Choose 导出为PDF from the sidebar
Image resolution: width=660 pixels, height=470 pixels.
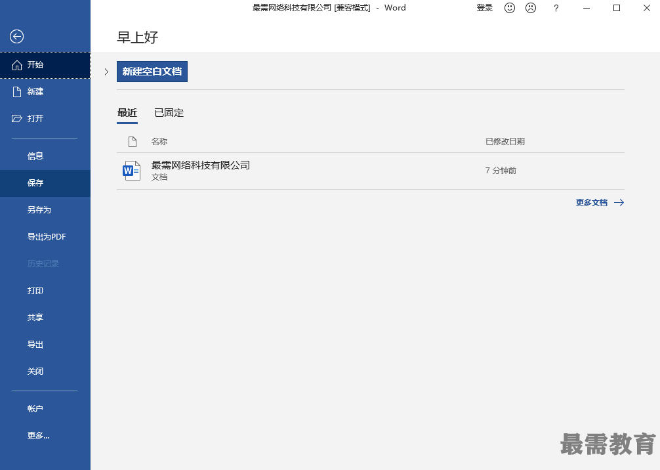click(45, 237)
